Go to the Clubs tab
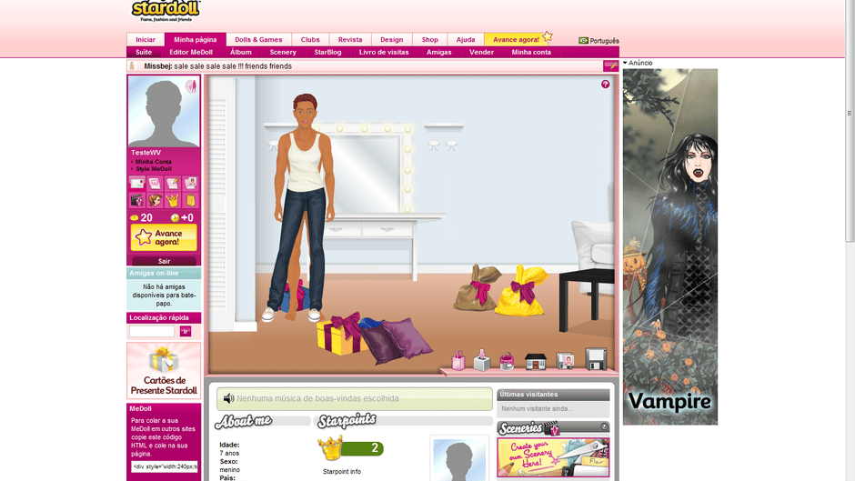The height and width of the screenshot is (481, 855). click(x=310, y=39)
